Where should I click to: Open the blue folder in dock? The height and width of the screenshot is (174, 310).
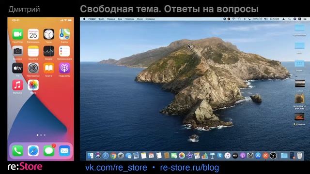284,156
